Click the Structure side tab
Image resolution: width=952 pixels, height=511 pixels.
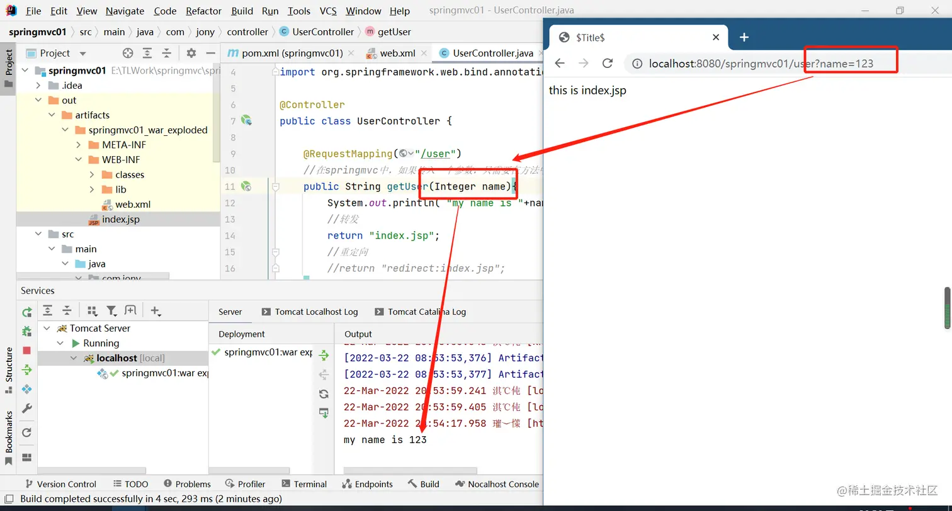(9, 369)
